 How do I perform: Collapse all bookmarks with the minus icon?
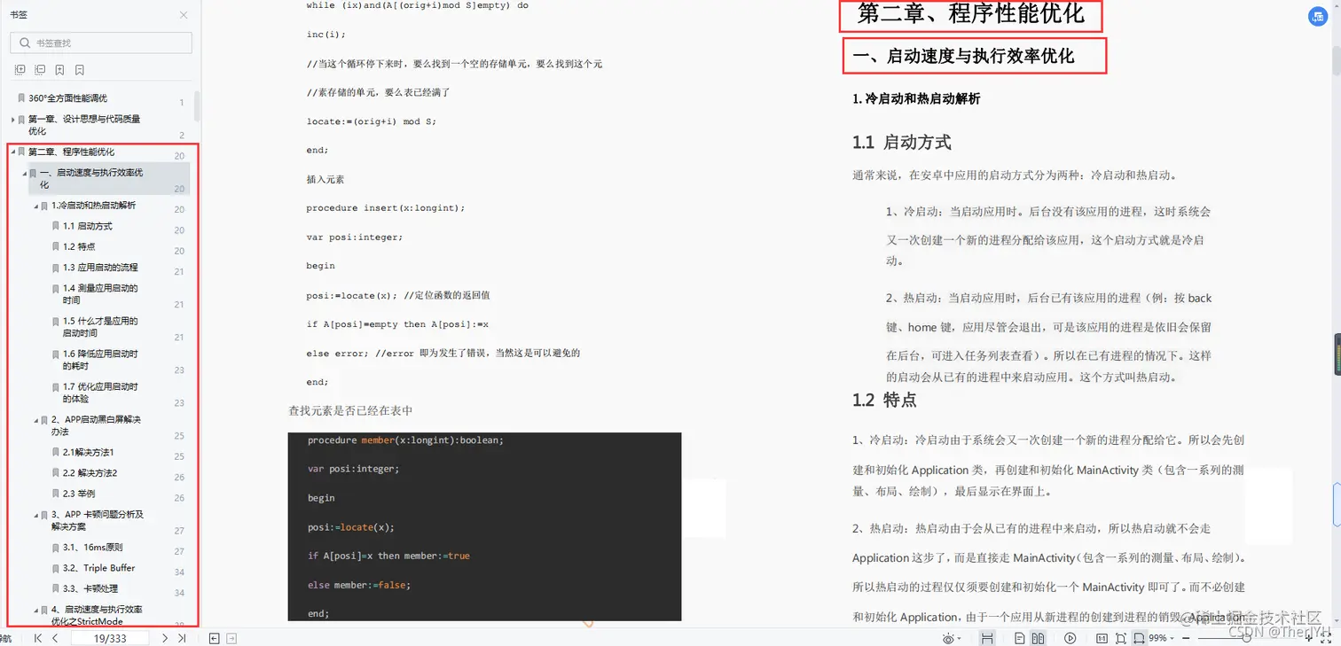pos(40,70)
